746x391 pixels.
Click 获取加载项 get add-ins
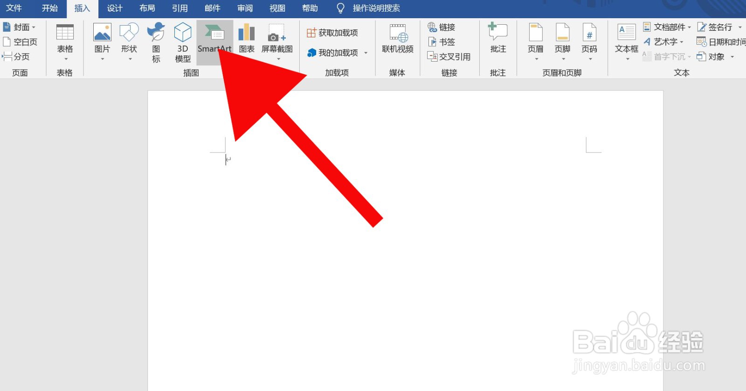(332, 33)
